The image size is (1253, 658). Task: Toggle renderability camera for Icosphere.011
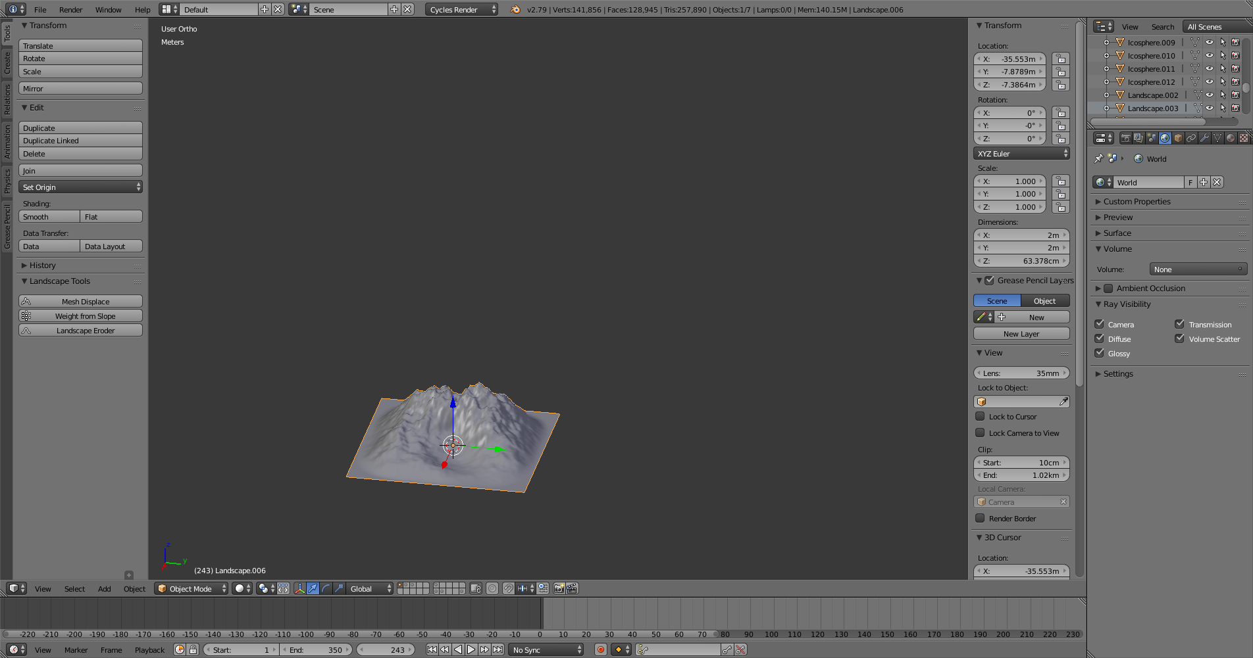point(1236,68)
